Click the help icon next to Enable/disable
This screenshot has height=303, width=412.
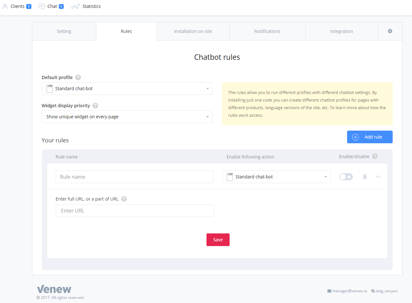pyautogui.click(x=375, y=156)
